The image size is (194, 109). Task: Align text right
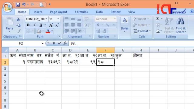(79, 25)
